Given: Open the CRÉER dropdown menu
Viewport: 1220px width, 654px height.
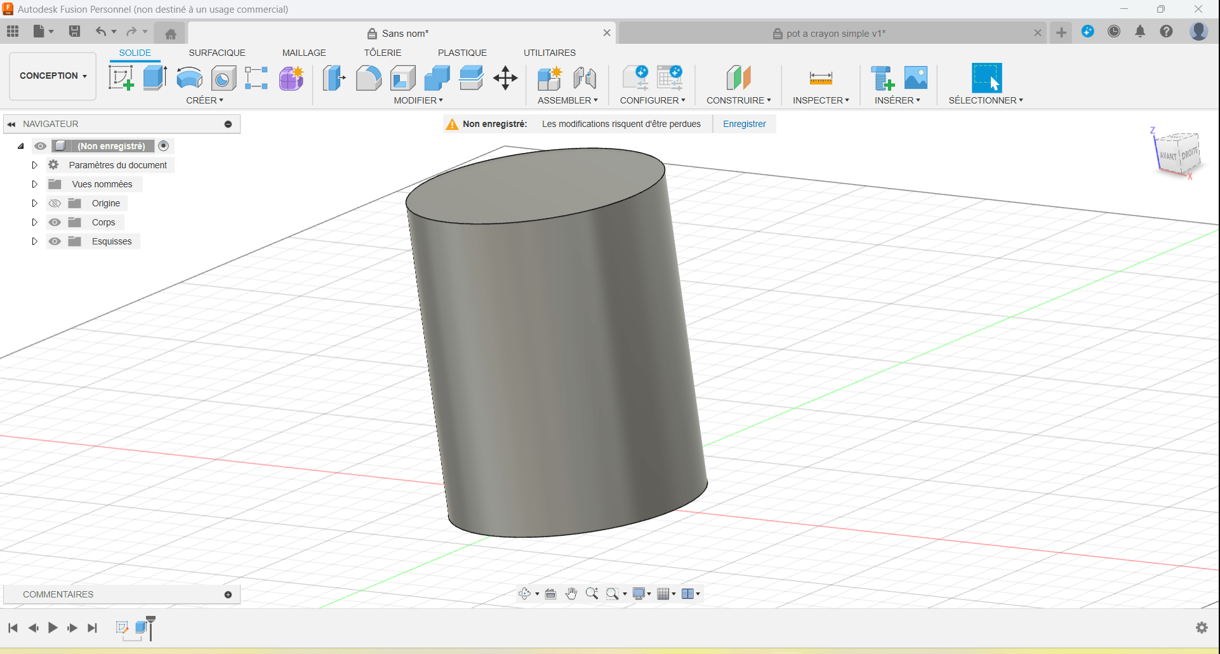Looking at the screenshot, I should click(204, 100).
